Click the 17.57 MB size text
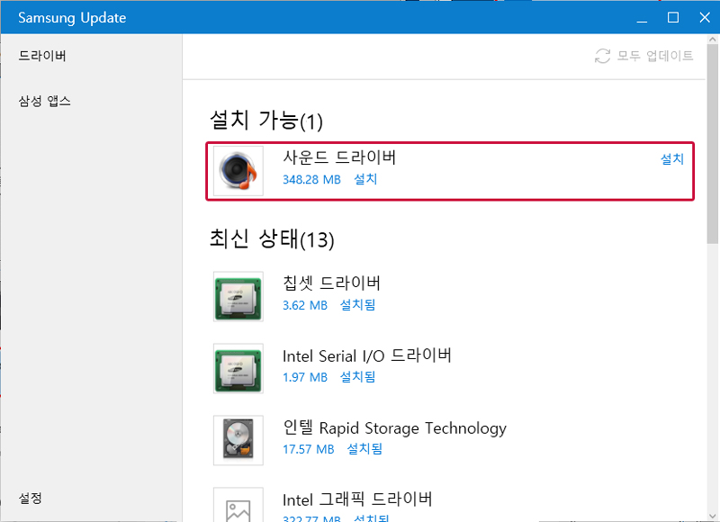The height and width of the screenshot is (522, 720). pyautogui.click(x=309, y=449)
